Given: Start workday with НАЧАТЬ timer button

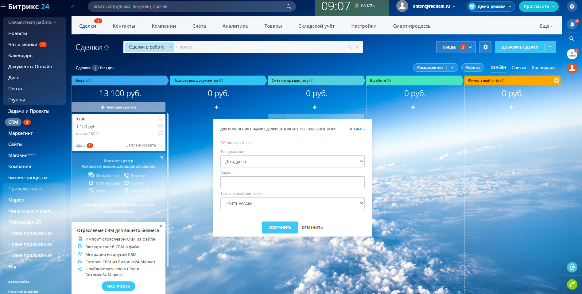Looking at the screenshot, I should (365, 6).
